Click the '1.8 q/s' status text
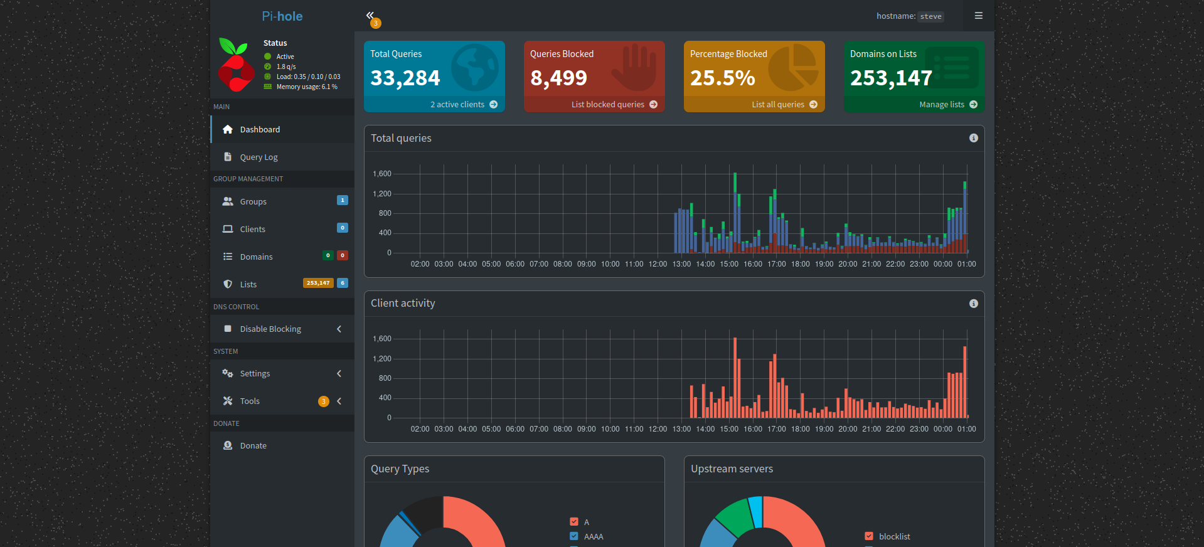The image size is (1204, 547). pyautogui.click(x=286, y=66)
